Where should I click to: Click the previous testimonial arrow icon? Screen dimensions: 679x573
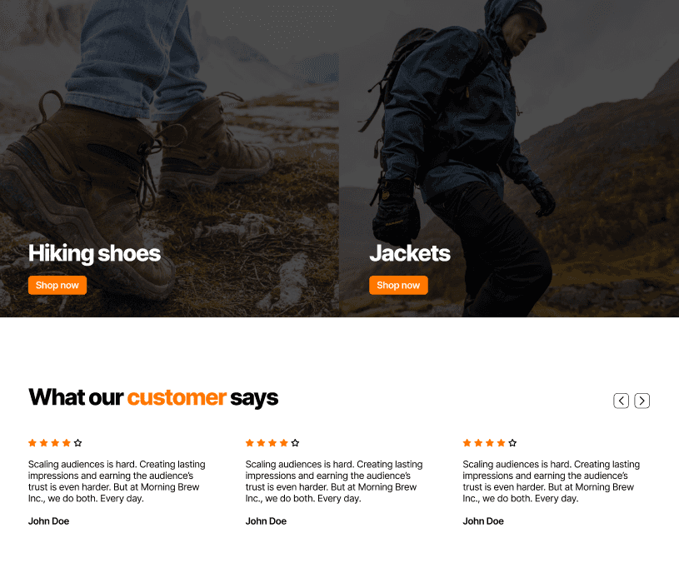click(621, 401)
